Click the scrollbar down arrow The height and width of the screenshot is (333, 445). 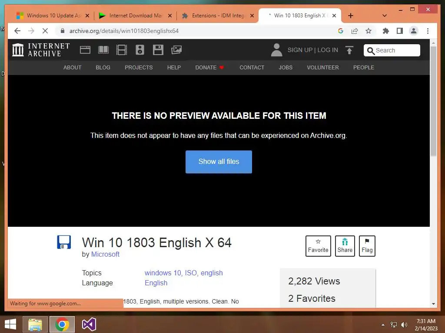[x=433, y=304]
